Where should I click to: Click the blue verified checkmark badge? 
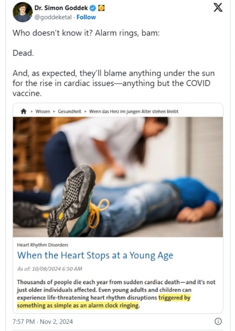coord(93,8)
